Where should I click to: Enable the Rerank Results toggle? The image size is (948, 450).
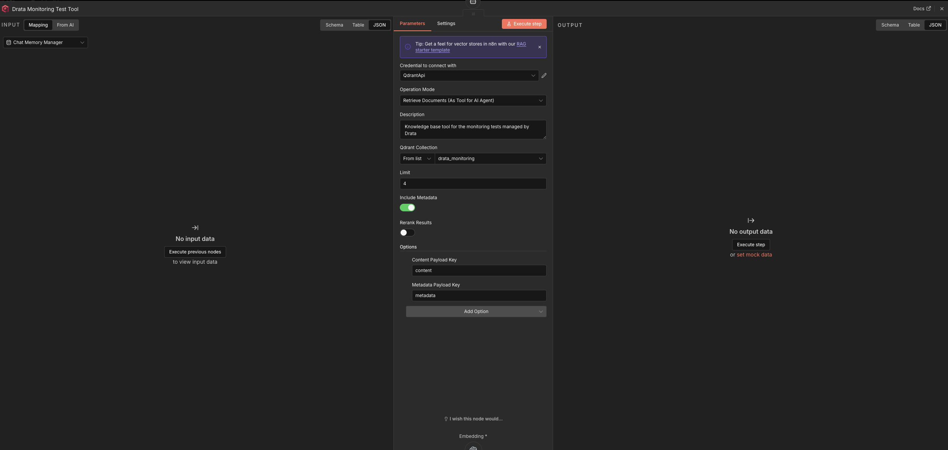(x=407, y=233)
